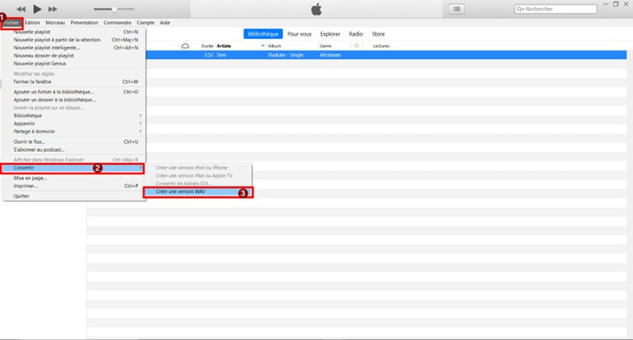The width and height of the screenshot is (633, 340).
Task: Select Fermer la fenêtre
Action: click(74, 82)
